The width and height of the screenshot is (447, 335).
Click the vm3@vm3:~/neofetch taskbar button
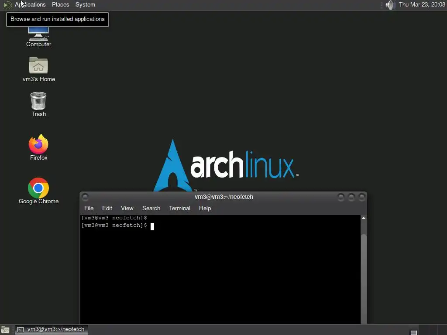[x=52, y=329]
